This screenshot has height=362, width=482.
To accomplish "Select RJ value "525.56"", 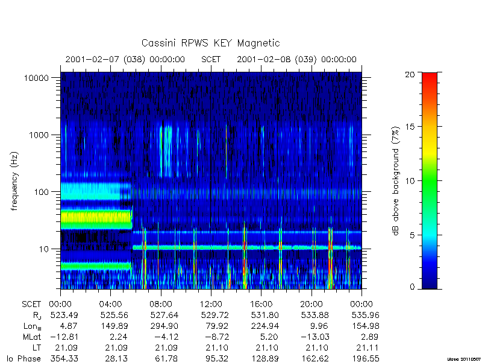I will (x=114, y=315).
